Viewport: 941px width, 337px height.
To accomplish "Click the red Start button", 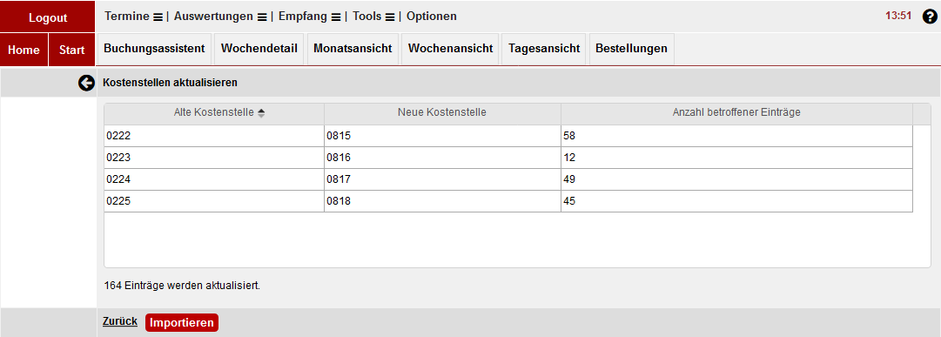I will [72, 50].
